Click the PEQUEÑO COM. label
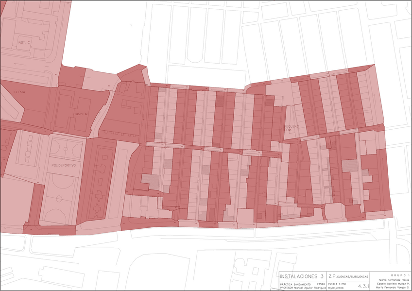 (x=292, y=128)
